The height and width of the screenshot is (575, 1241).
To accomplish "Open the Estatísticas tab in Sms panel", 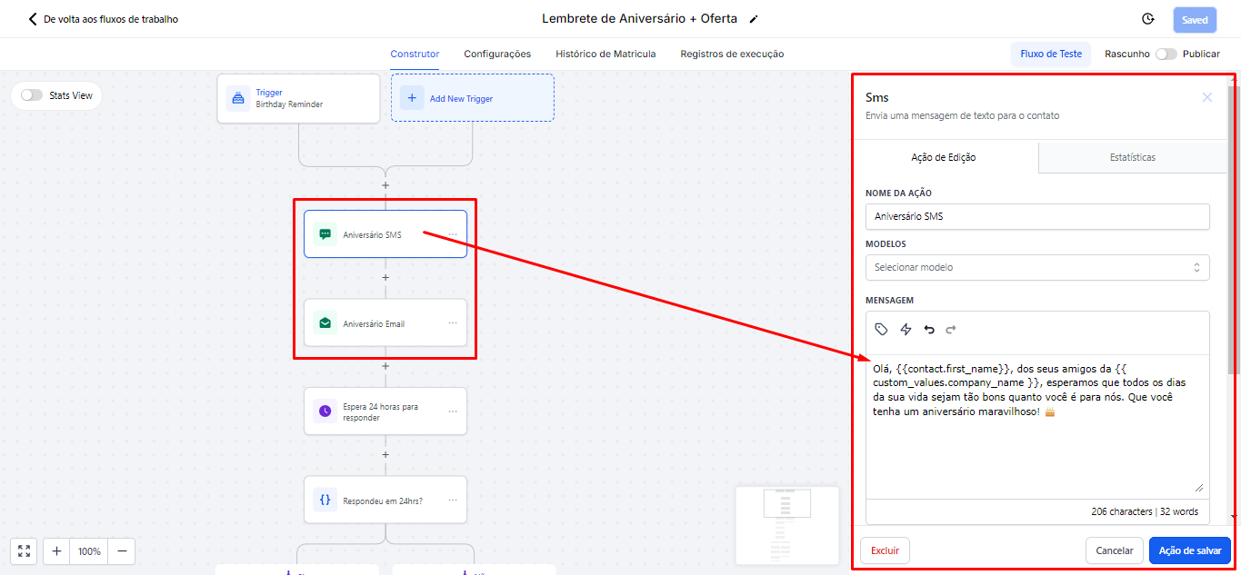I will [1132, 157].
